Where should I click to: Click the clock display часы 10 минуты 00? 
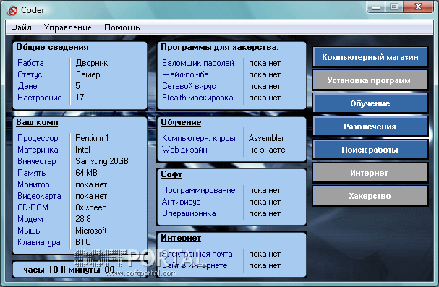pos(69,270)
